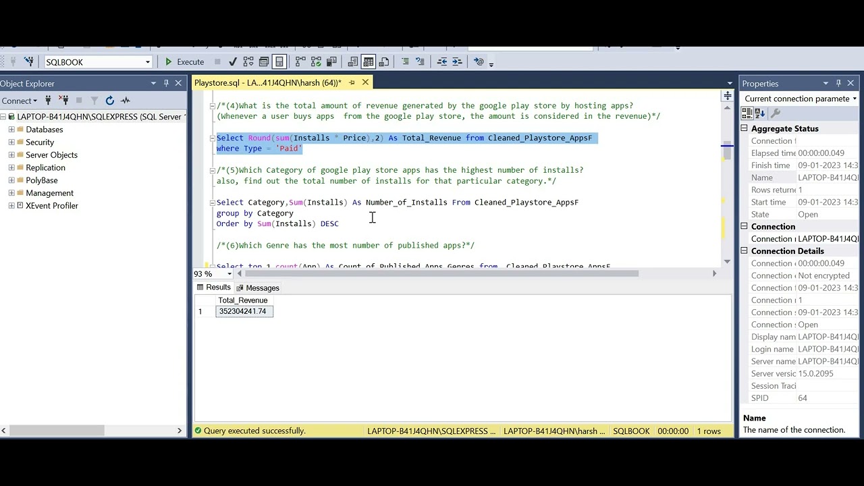The image size is (864, 486).
Task: Switch to the Messages tab
Action: [x=258, y=288]
